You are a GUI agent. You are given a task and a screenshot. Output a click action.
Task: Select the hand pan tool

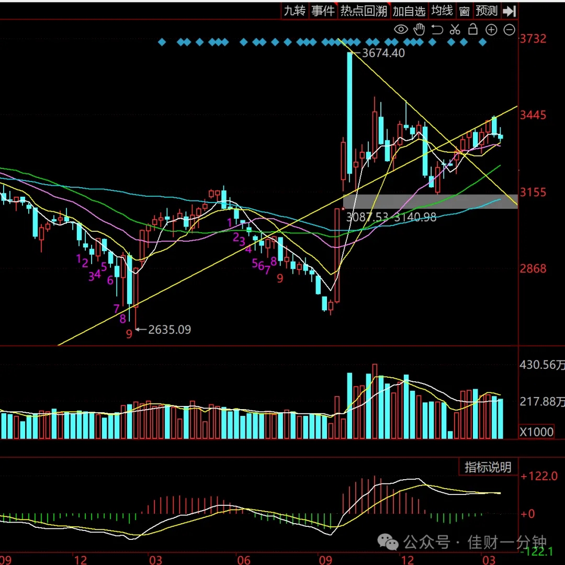419,29
